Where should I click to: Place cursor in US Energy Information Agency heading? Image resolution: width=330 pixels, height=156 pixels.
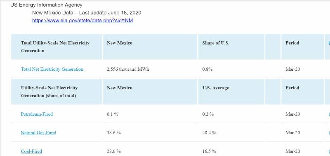click(46, 5)
